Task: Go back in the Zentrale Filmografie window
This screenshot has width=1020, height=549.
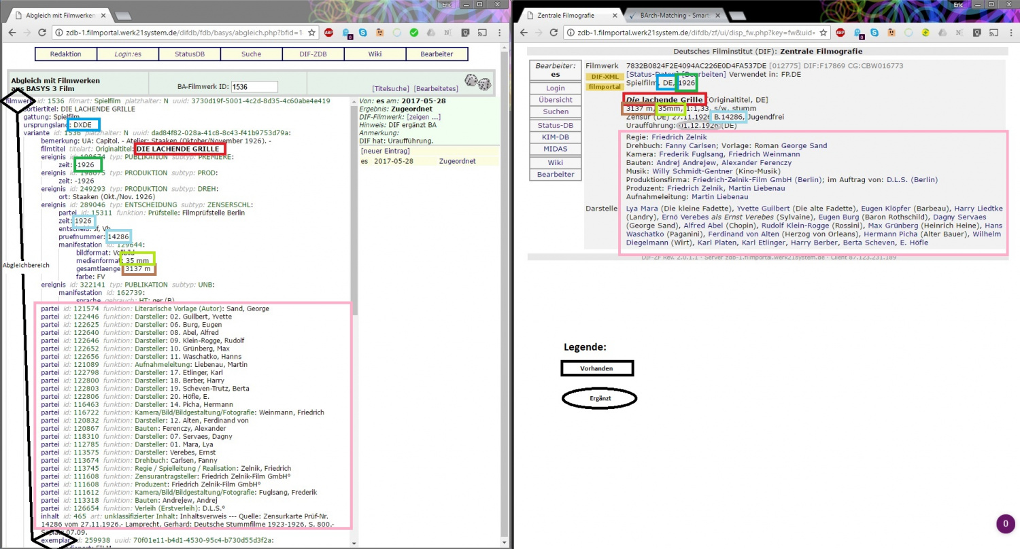Action: point(522,32)
